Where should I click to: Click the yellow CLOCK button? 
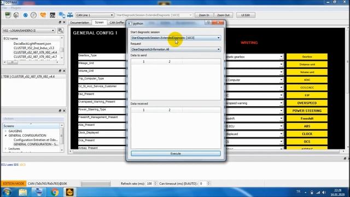coord(307,134)
